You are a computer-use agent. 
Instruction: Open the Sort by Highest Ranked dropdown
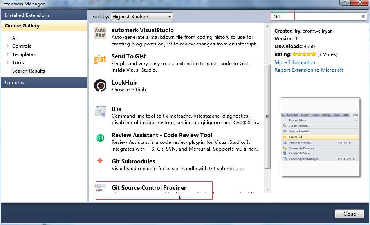[x=142, y=17]
